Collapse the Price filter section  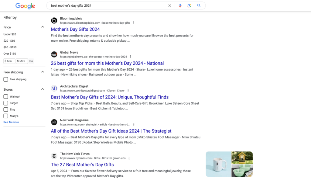(43, 27)
